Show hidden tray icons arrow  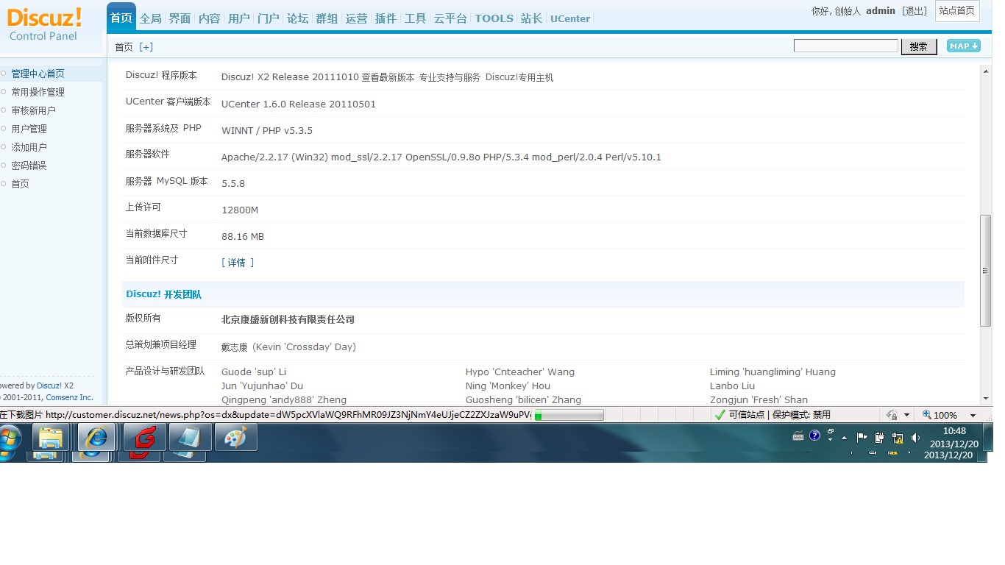[x=844, y=437]
